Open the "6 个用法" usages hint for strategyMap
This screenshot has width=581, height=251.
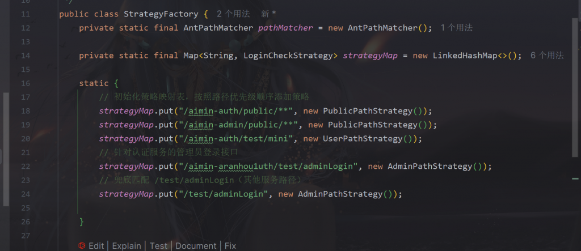tap(547, 56)
